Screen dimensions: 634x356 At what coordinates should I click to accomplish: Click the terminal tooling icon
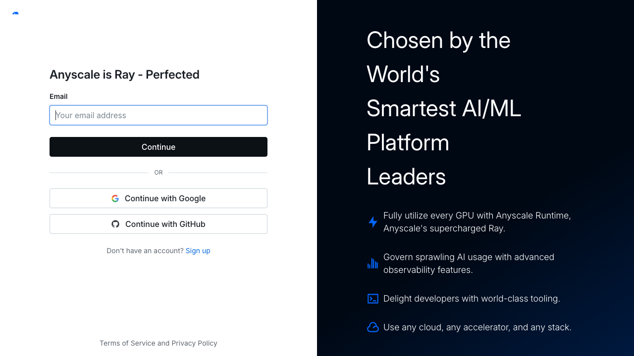point(373,299)
